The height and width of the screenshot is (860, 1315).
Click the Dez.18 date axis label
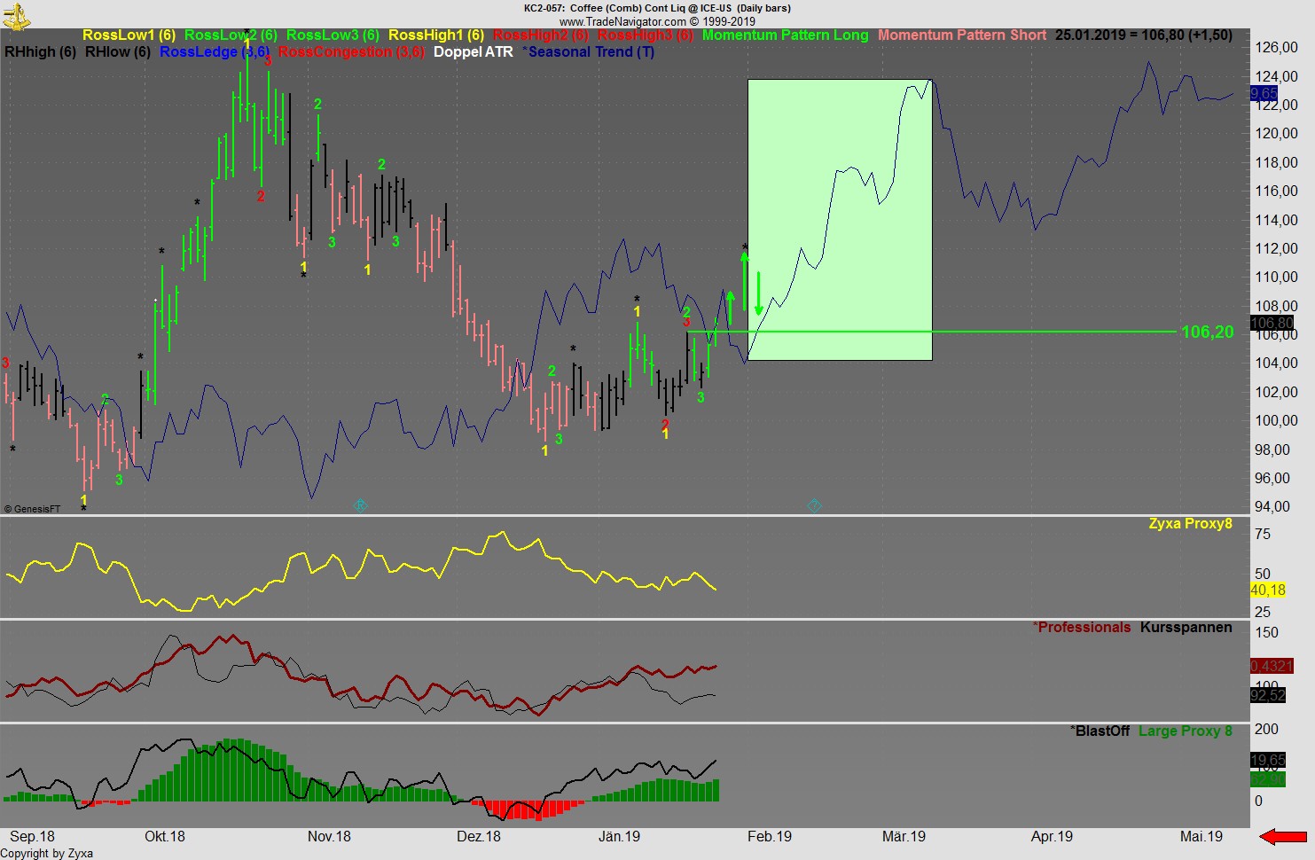click(479, 837)
